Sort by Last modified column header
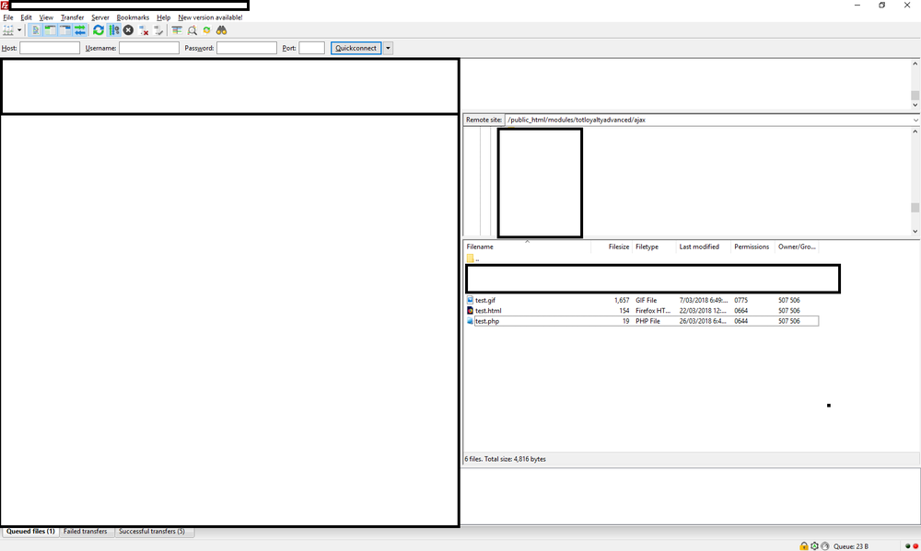 coord(703,247)
